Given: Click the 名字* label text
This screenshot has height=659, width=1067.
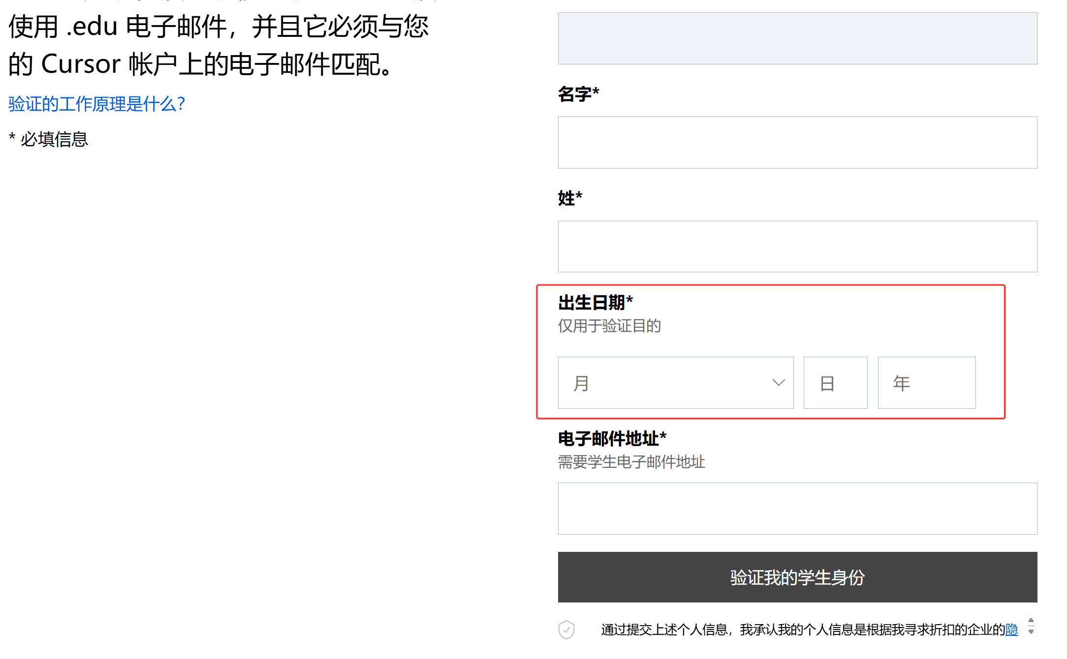Looking at the screenshot, I should click(x=578, y=94).
